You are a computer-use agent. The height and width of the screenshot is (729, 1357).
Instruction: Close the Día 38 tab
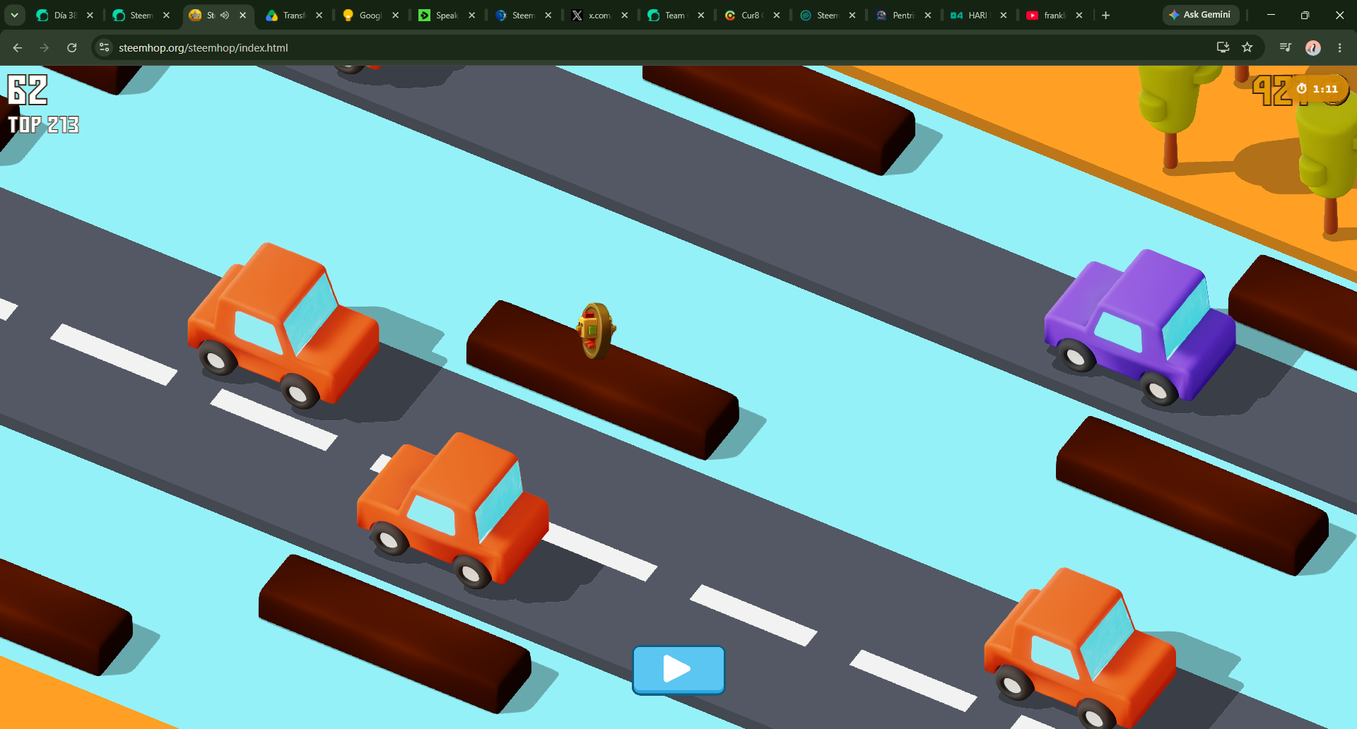[x=90, y=15]
